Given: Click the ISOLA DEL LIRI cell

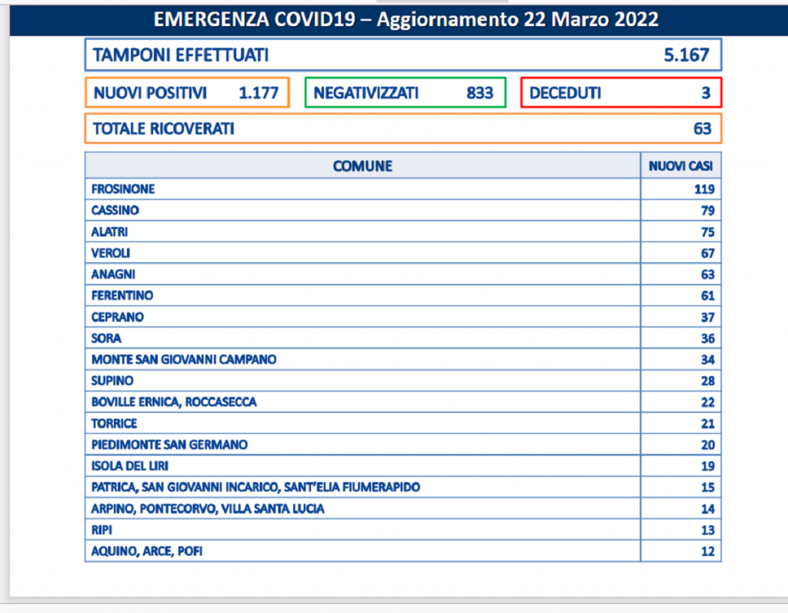Looking at the screenshot, I should (x=362, y=465).
